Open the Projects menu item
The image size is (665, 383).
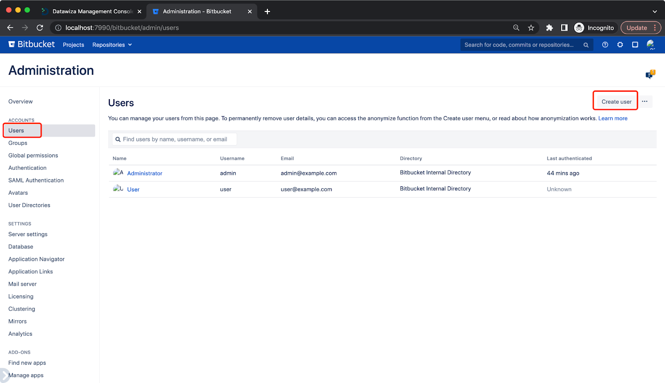pyautogui.click(x=74, y=45)
